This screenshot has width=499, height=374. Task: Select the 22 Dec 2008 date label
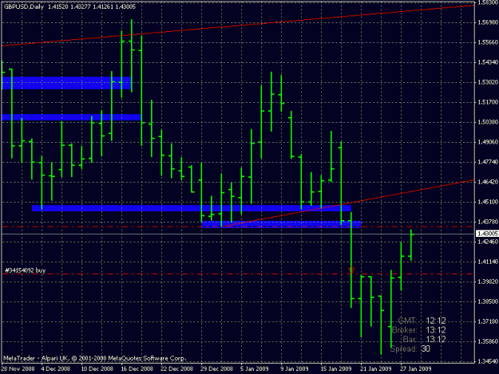176,369
